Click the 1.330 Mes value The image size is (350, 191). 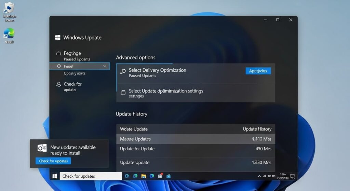261,162
